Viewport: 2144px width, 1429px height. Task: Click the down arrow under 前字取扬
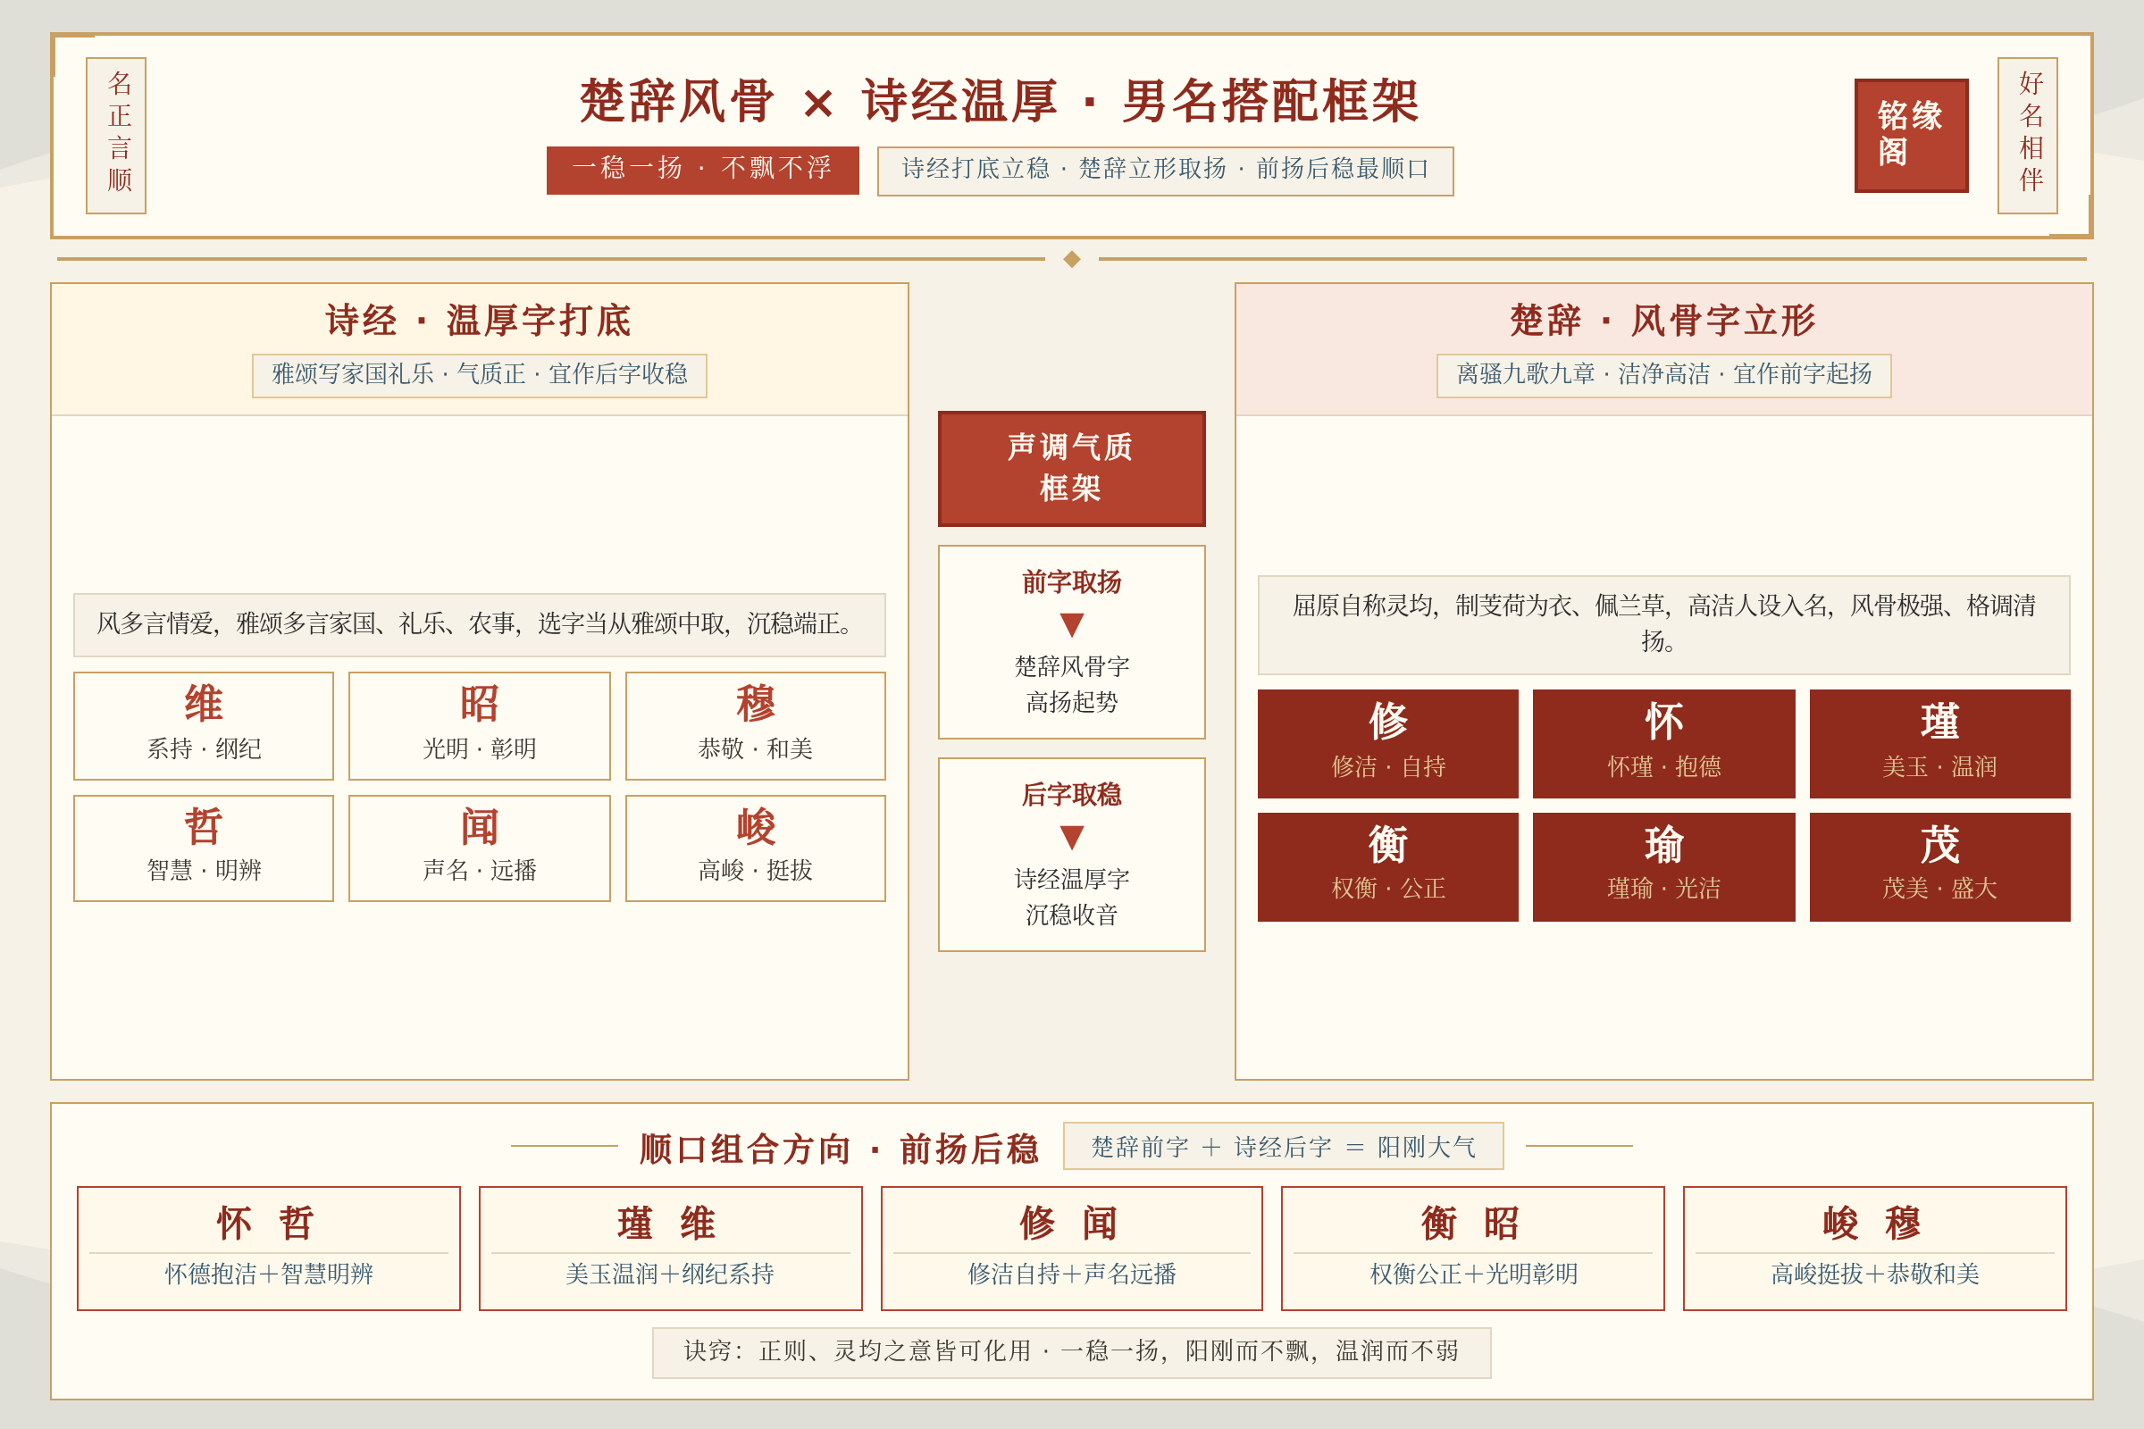1071,625
